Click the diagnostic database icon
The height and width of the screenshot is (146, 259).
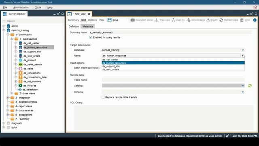click(8, 123)
